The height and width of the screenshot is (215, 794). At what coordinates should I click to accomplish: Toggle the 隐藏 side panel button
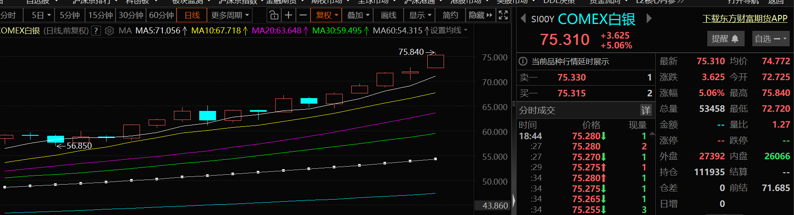pyautogui.click(x=481, y=15)
